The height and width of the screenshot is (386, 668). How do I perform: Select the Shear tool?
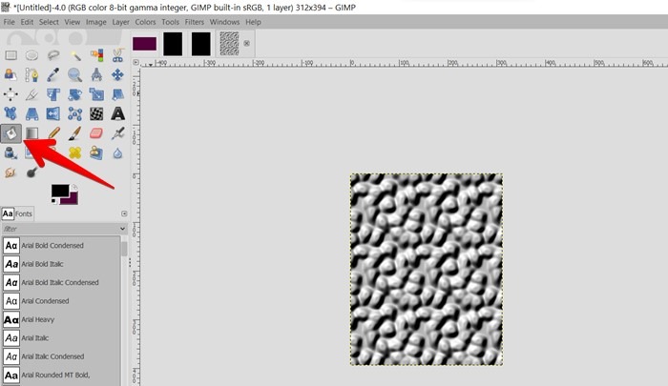point(118,94)
